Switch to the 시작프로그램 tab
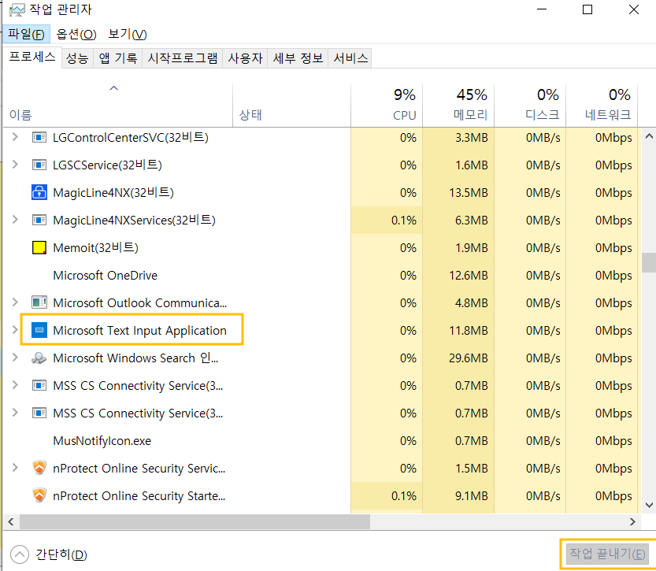 183,58
